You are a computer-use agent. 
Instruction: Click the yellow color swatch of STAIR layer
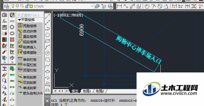[31, 6]
